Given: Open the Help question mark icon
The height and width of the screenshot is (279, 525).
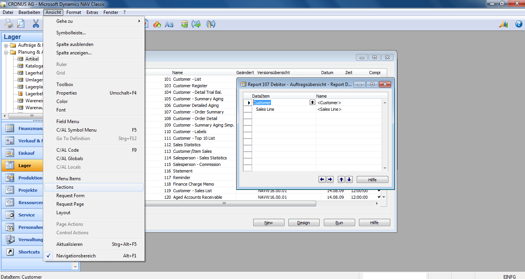Looking at the screenshot, I should [x=519, y=24].
